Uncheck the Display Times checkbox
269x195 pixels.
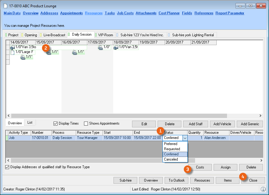point(55,123)
